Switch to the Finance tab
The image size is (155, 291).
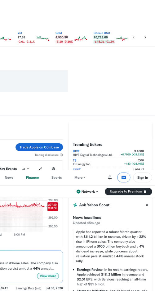tap(32, 177)
